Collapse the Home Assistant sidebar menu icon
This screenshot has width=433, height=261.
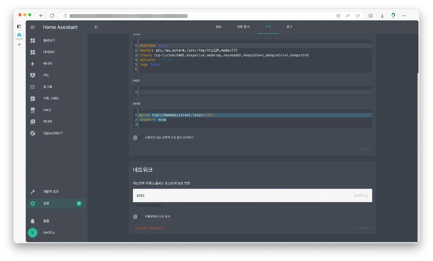[32, 27]
